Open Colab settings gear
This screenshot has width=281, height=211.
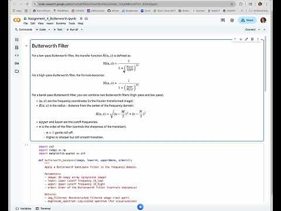(x=232, y=20)
